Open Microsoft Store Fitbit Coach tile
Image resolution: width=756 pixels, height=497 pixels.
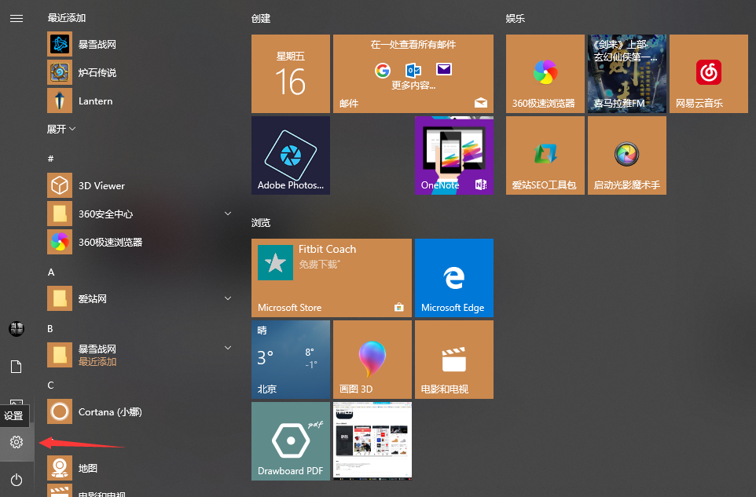[x=332, y=278]
